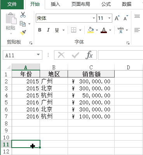
Task: Select the Format Painter brush
Action: point(23,33)
